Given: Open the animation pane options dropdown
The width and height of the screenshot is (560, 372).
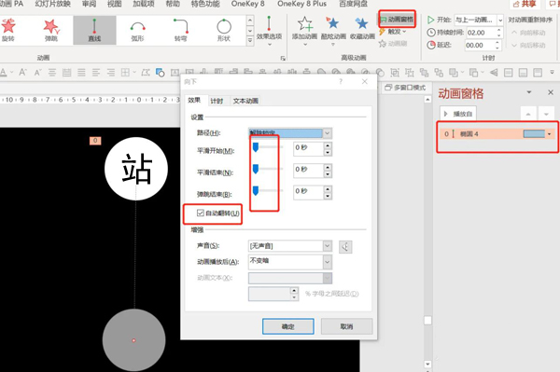Looking at the screenshot, I should [x=529, y=92].
